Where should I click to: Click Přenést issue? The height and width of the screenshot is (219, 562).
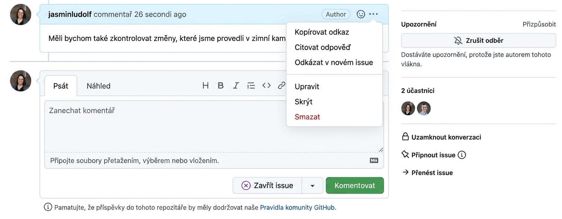point(427,173)
